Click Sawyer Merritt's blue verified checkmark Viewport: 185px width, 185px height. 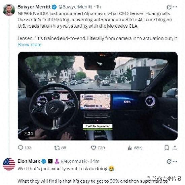click(x=54, y=7)
